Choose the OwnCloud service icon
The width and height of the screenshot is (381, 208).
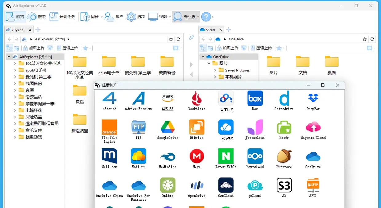coord(226,185)
